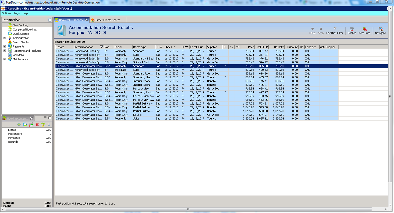The width and height of the screenshot is (394, 213).
Task: Open the Logs menu
Action: pyautogui.click(x=17, y=13)
